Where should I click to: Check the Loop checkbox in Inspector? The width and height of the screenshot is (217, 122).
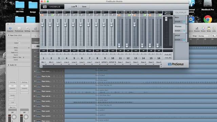pyautogui.click(x=20, y=43)
